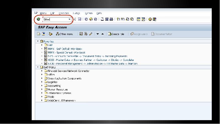The image size is (220, 124).
Task: Open the System menu
Action: pyautogui.click(x=89, y=13)
